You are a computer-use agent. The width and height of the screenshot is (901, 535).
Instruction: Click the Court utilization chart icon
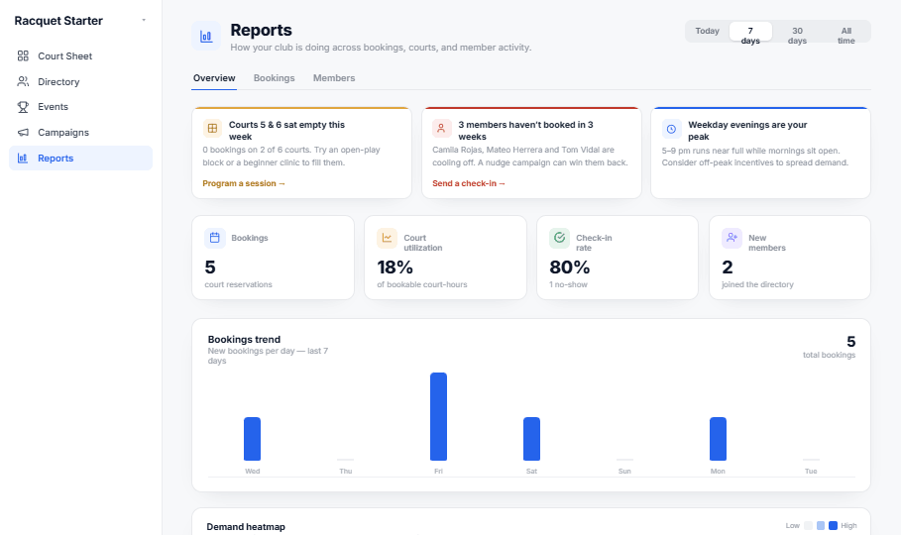[x=387, y=238]
